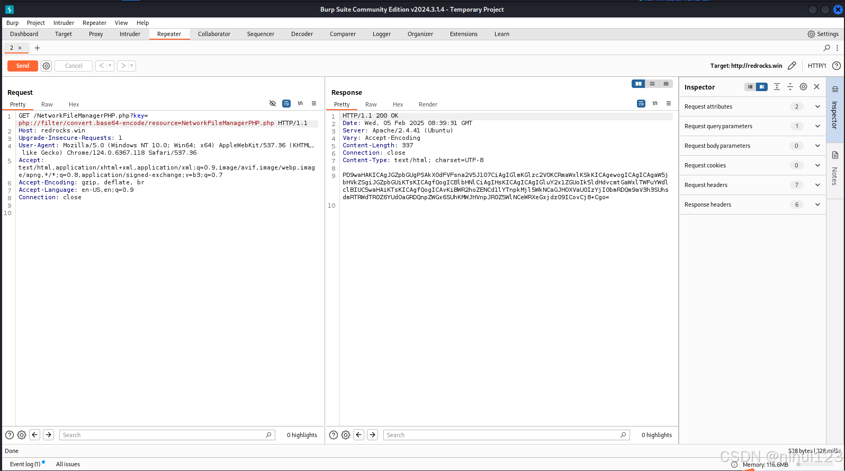Open the Comparer tab
845x471 pixels.
click(x=343, y=34)
